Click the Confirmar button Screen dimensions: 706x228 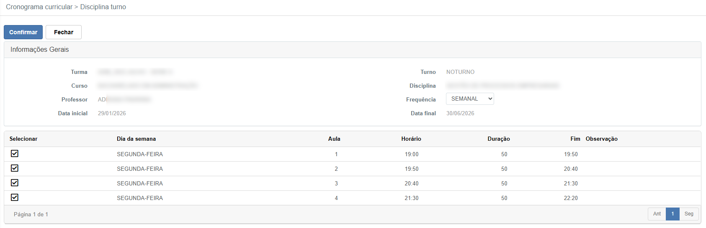tap(23, 32)
